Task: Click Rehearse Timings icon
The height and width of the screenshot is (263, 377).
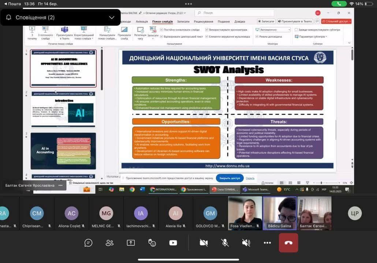Action: click(x=140, y=33)
